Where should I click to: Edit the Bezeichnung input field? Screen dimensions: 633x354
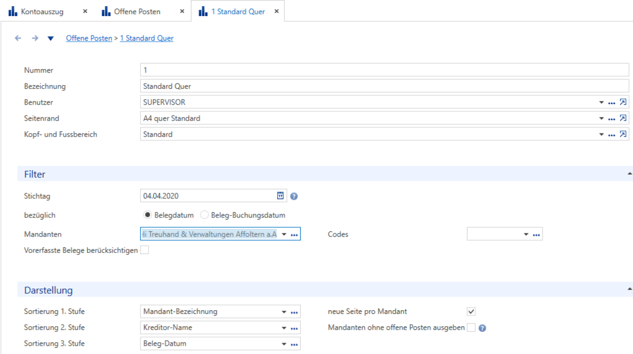(385, 86)
